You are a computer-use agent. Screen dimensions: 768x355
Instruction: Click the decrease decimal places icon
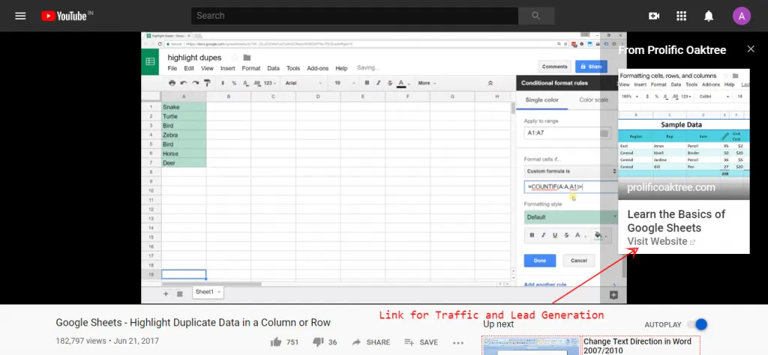(246, 83)
